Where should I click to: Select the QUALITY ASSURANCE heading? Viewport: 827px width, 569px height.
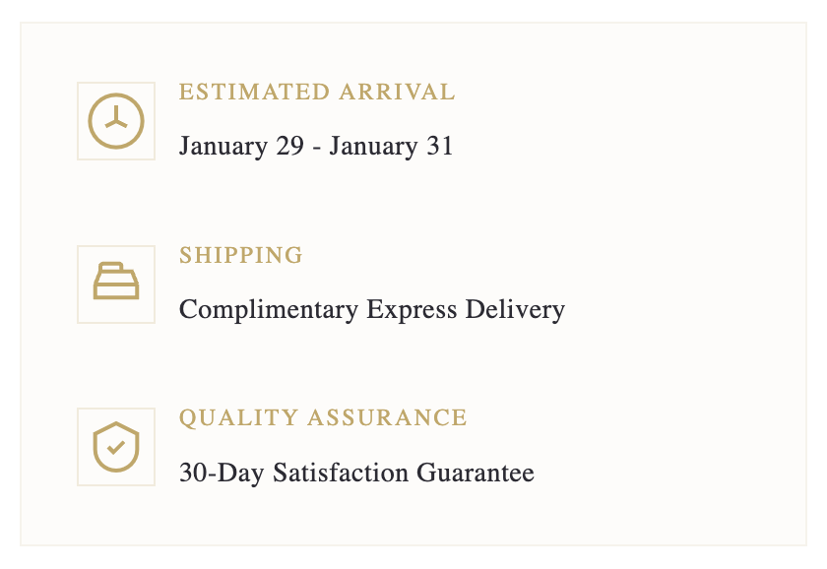pos(323,418)
